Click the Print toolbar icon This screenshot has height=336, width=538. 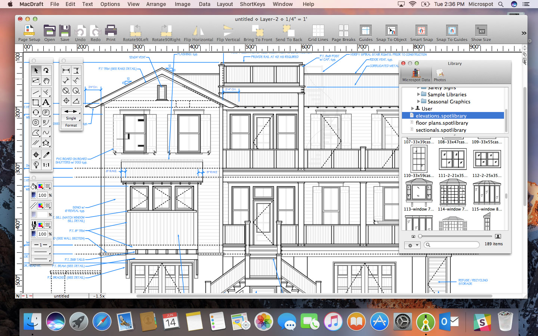[111, 33]
